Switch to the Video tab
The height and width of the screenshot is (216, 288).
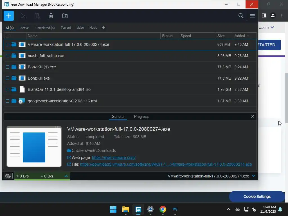pyautogui.click(x=80, y=28)
